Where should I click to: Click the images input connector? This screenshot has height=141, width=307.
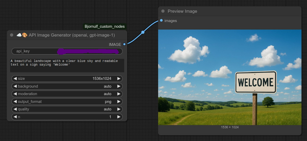(x=161, y=20)
